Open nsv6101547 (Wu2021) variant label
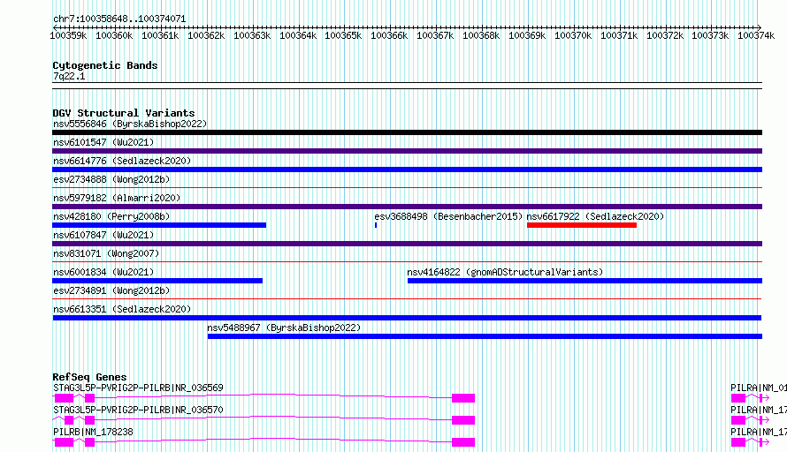Viewport: 787px width, 452px height. point(103,142)
